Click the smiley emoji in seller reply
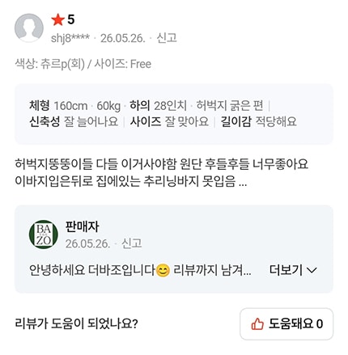348x355 pixels. click(x=163, y=270)
